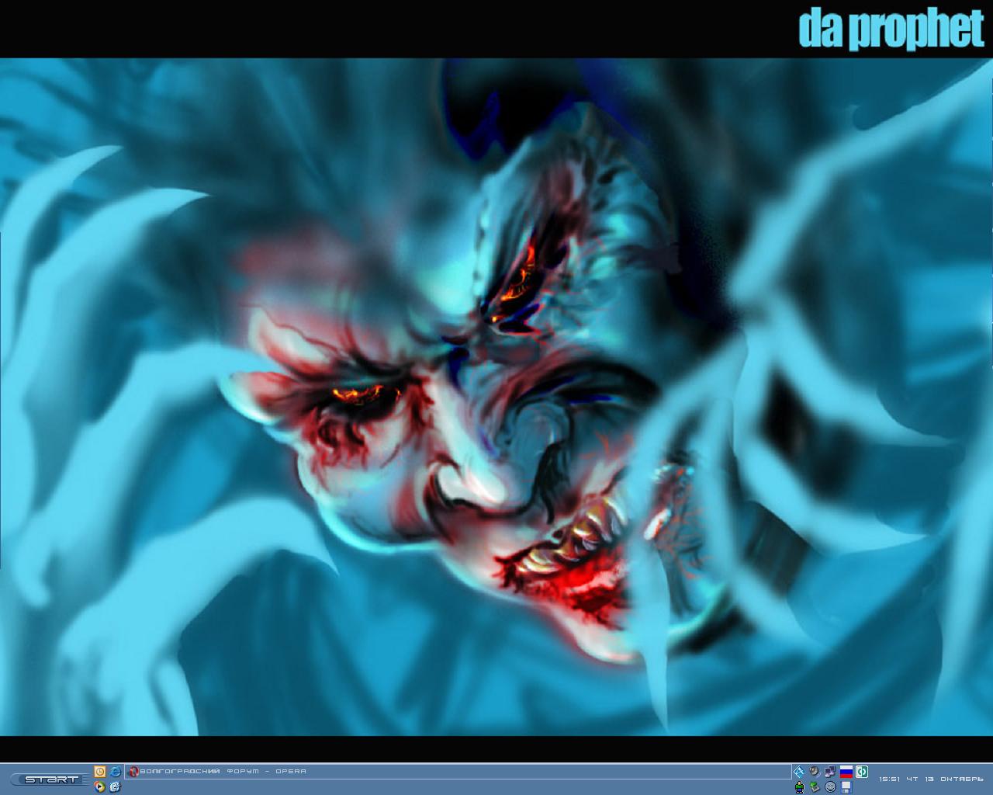This screenshot has width=993, height=795.
Task: Open the green messenger figure tray icon
Action: pyautogui.click(x=798, y=786)
